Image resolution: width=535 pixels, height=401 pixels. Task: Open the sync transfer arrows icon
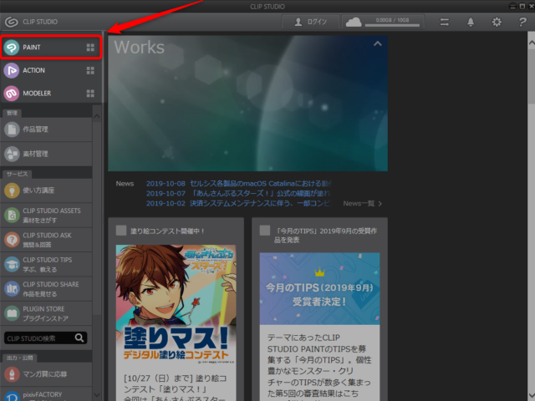coord(445,23)
